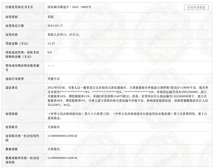Click the 违法行为类型 label
Screen dimensions: 214x168
click(14, 79)
